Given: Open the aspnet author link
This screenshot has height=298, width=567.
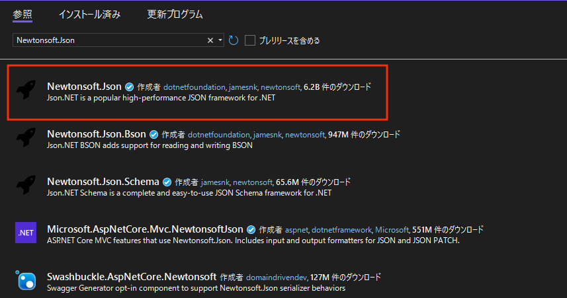Looking at the screenshot, I should (x=297, y=230).
